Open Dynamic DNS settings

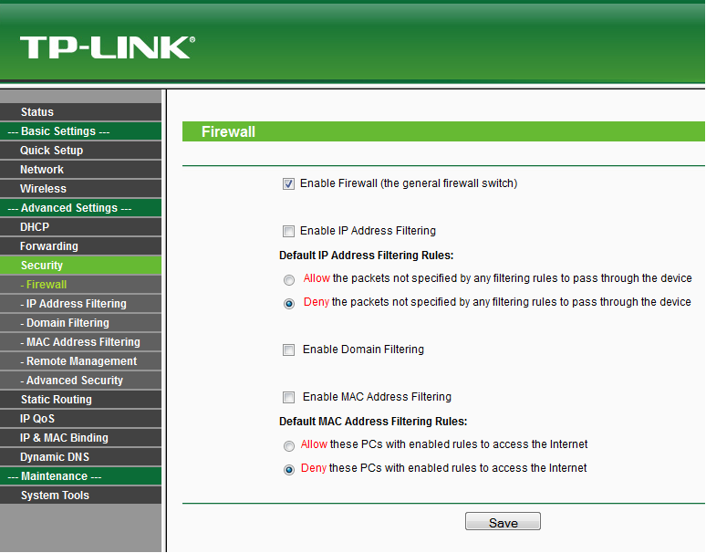point(80,456)
